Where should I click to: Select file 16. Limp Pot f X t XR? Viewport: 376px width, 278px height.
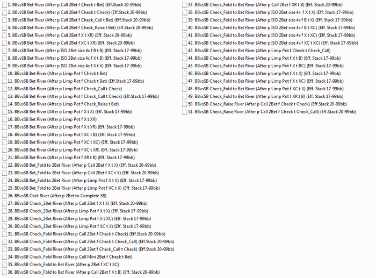pyautogui.click(x=52, y=119)
